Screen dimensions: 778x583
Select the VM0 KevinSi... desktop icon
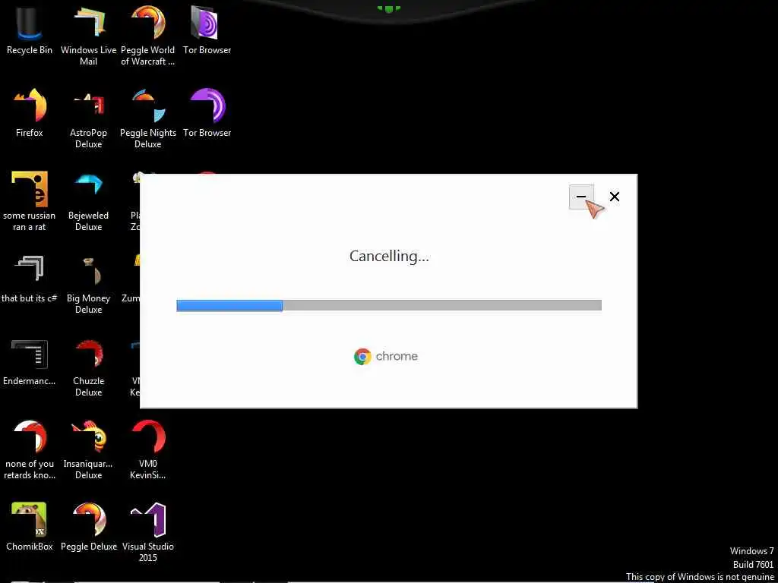coord(148,449)
